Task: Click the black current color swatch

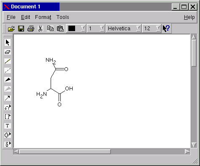Action: (72, 29)
